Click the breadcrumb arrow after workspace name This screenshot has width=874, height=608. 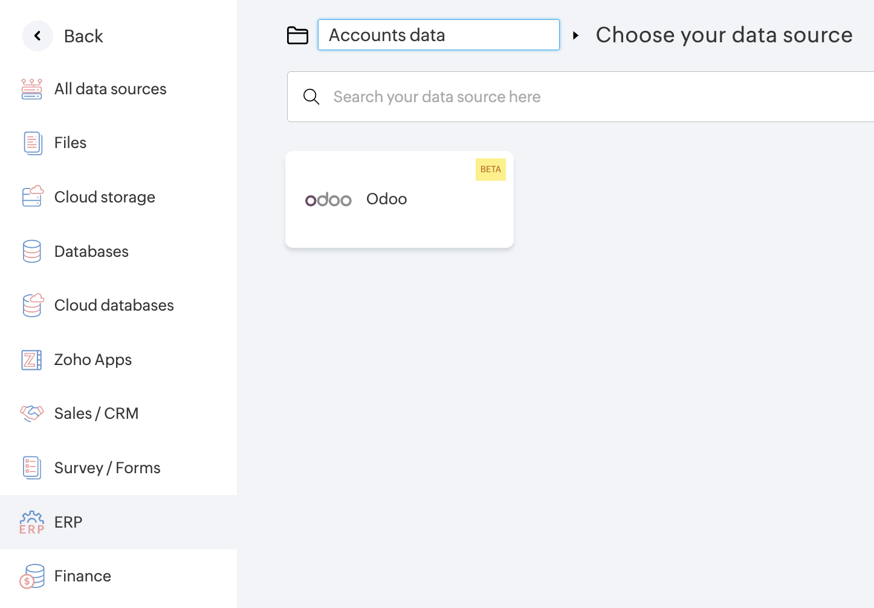[576, 36]
